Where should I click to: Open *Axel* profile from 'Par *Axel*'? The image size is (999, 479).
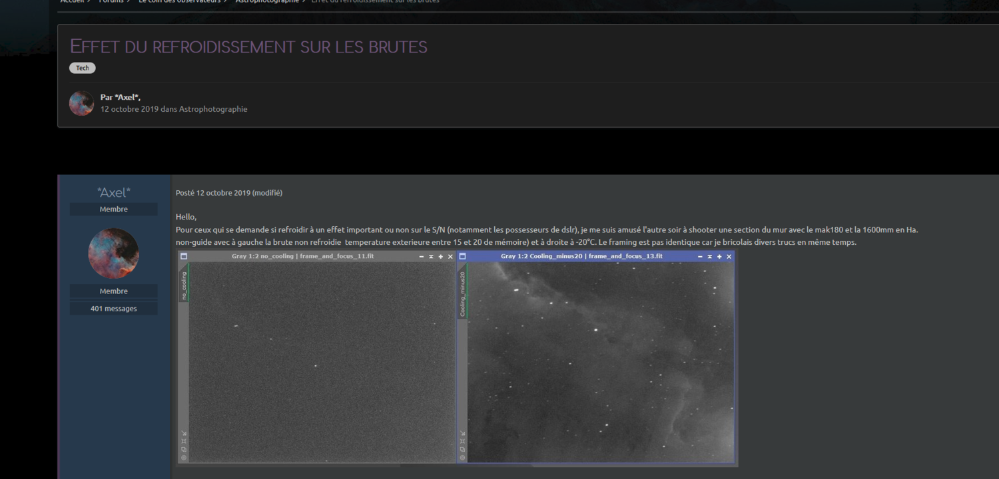pyautogui.click(x=127, y=97)
